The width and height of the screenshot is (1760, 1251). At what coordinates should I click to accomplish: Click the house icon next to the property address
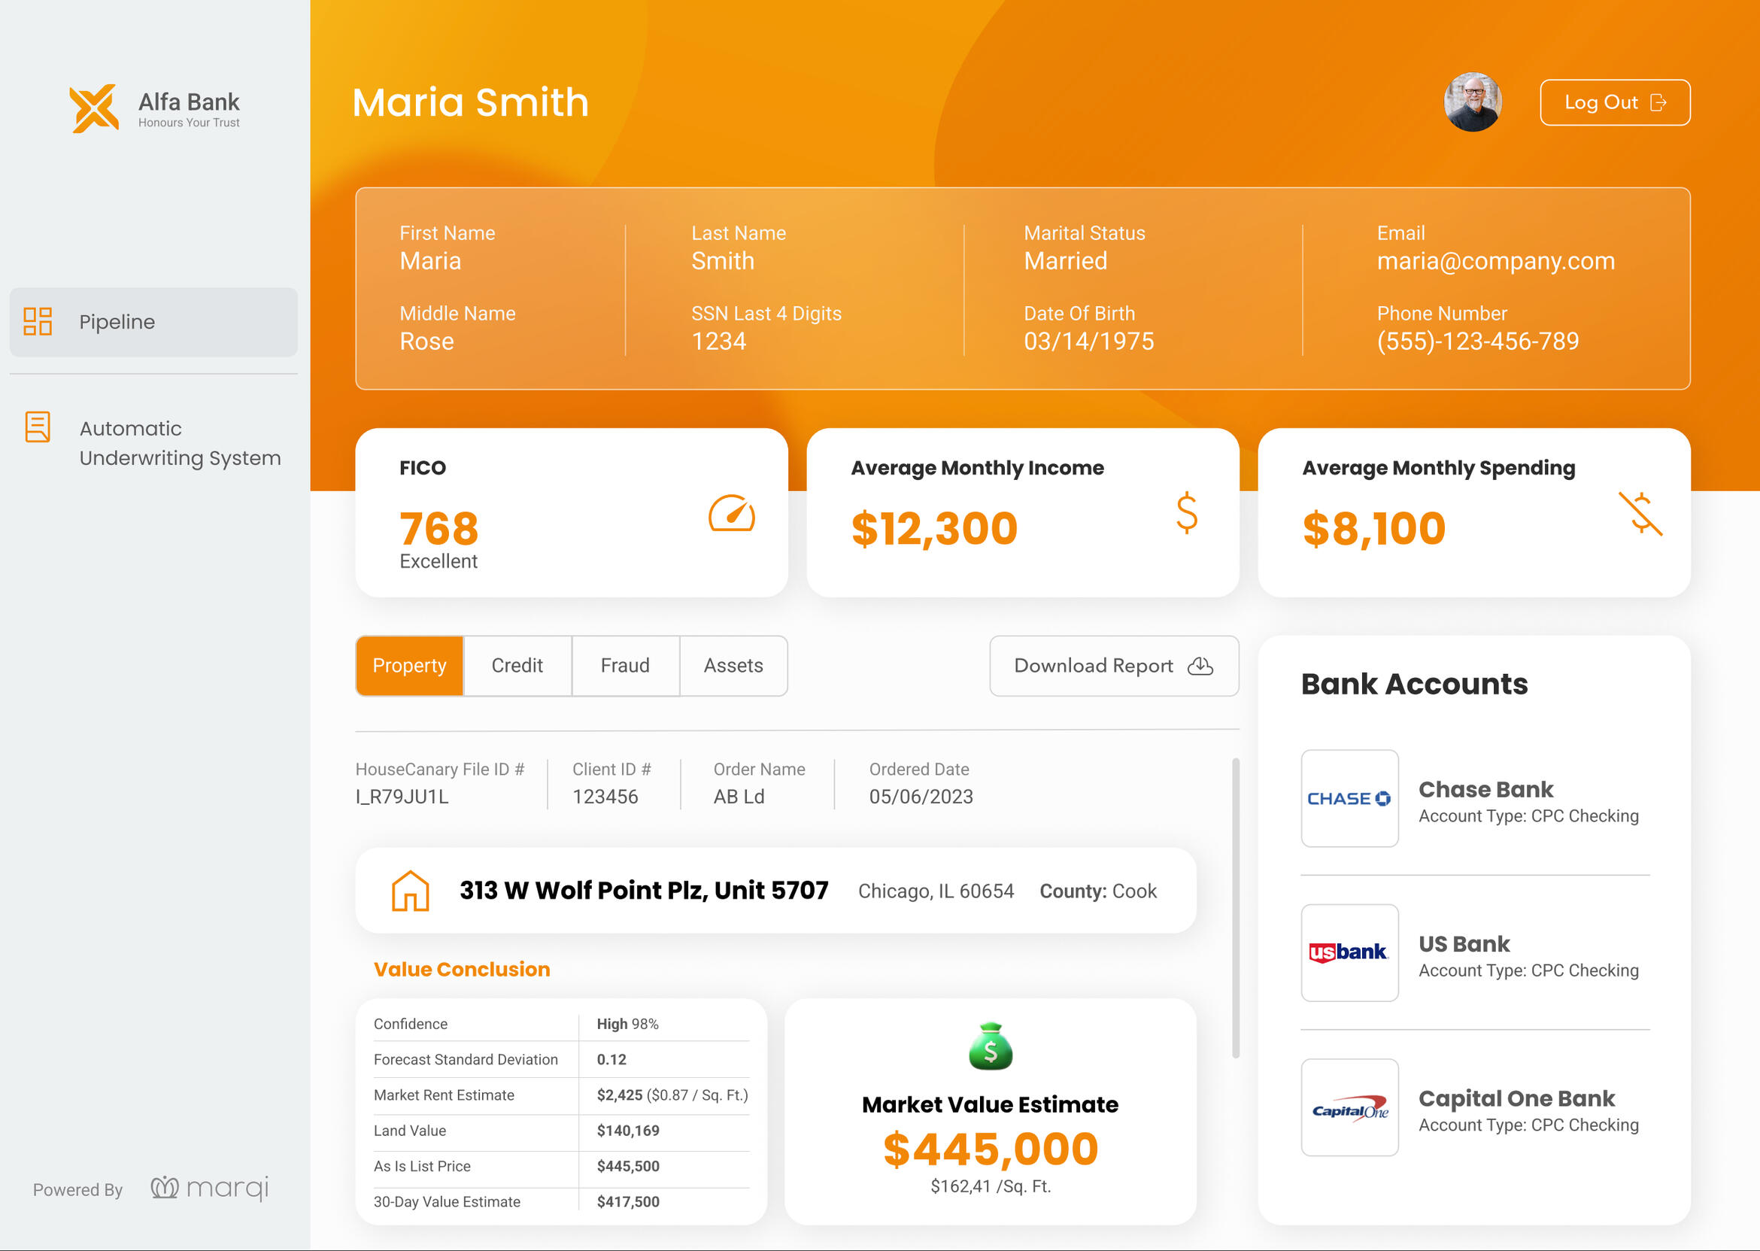(409, 891)
